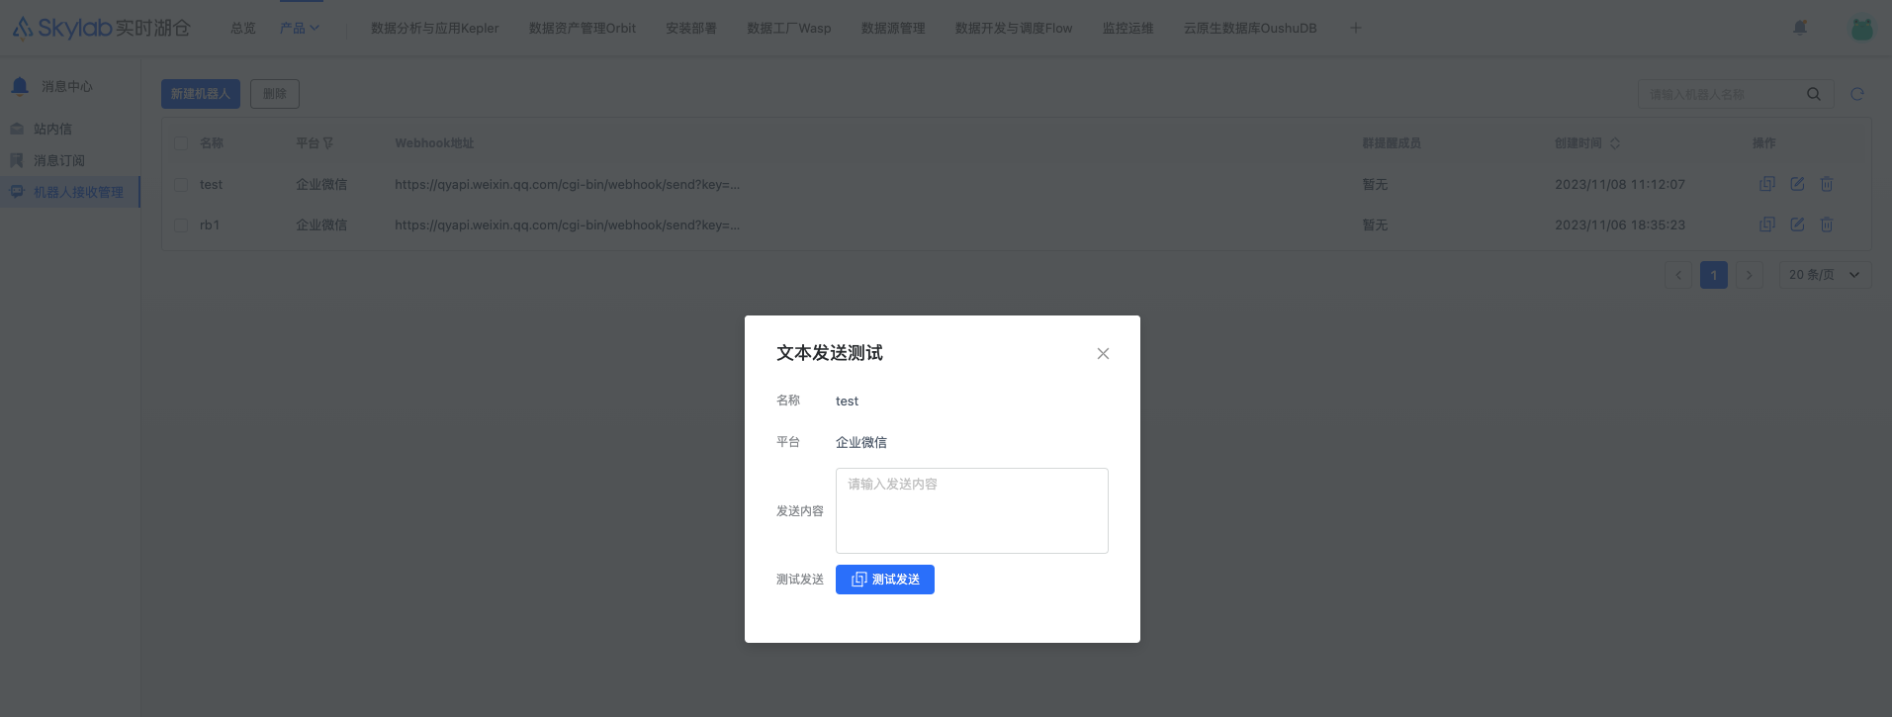Expand the 产品 dropdown menu
The image size is (1892, 717).
(300, 28)
